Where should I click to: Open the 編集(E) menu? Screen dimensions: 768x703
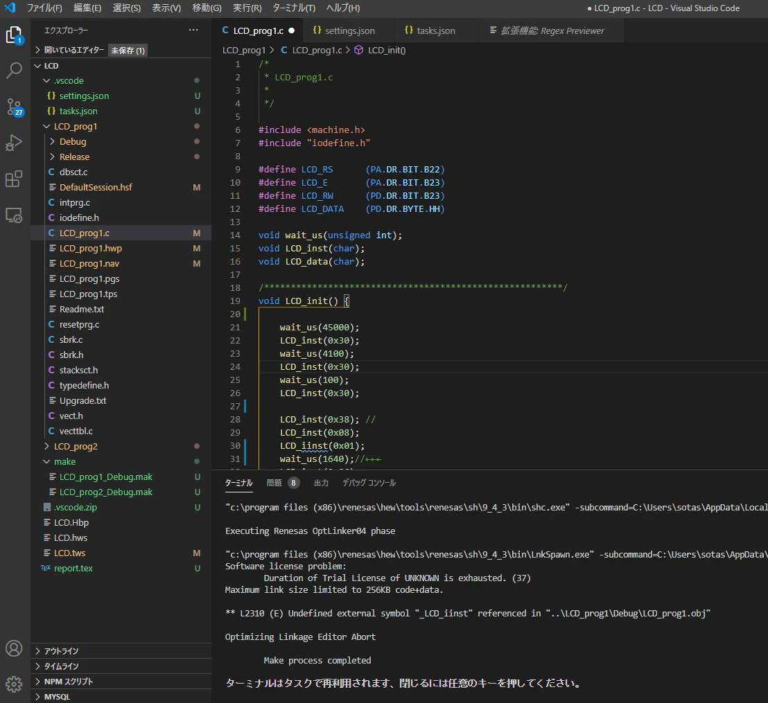(87, 8)
